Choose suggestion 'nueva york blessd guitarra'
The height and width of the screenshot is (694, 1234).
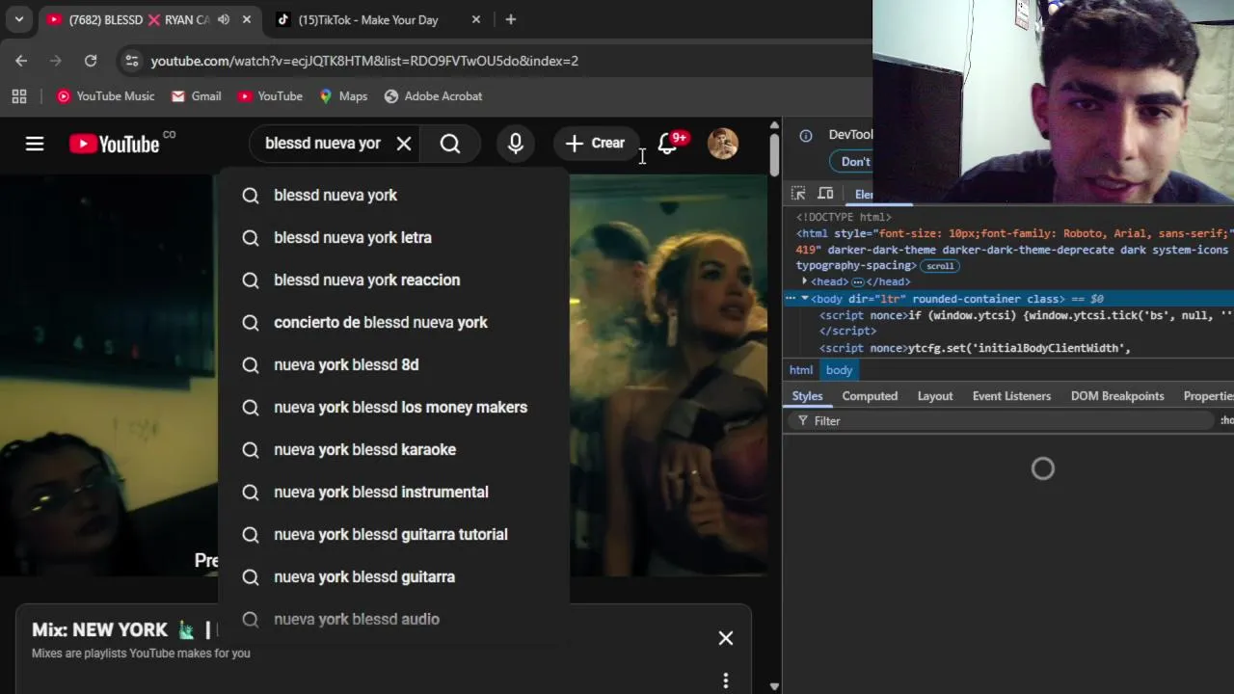click(394, 576)
